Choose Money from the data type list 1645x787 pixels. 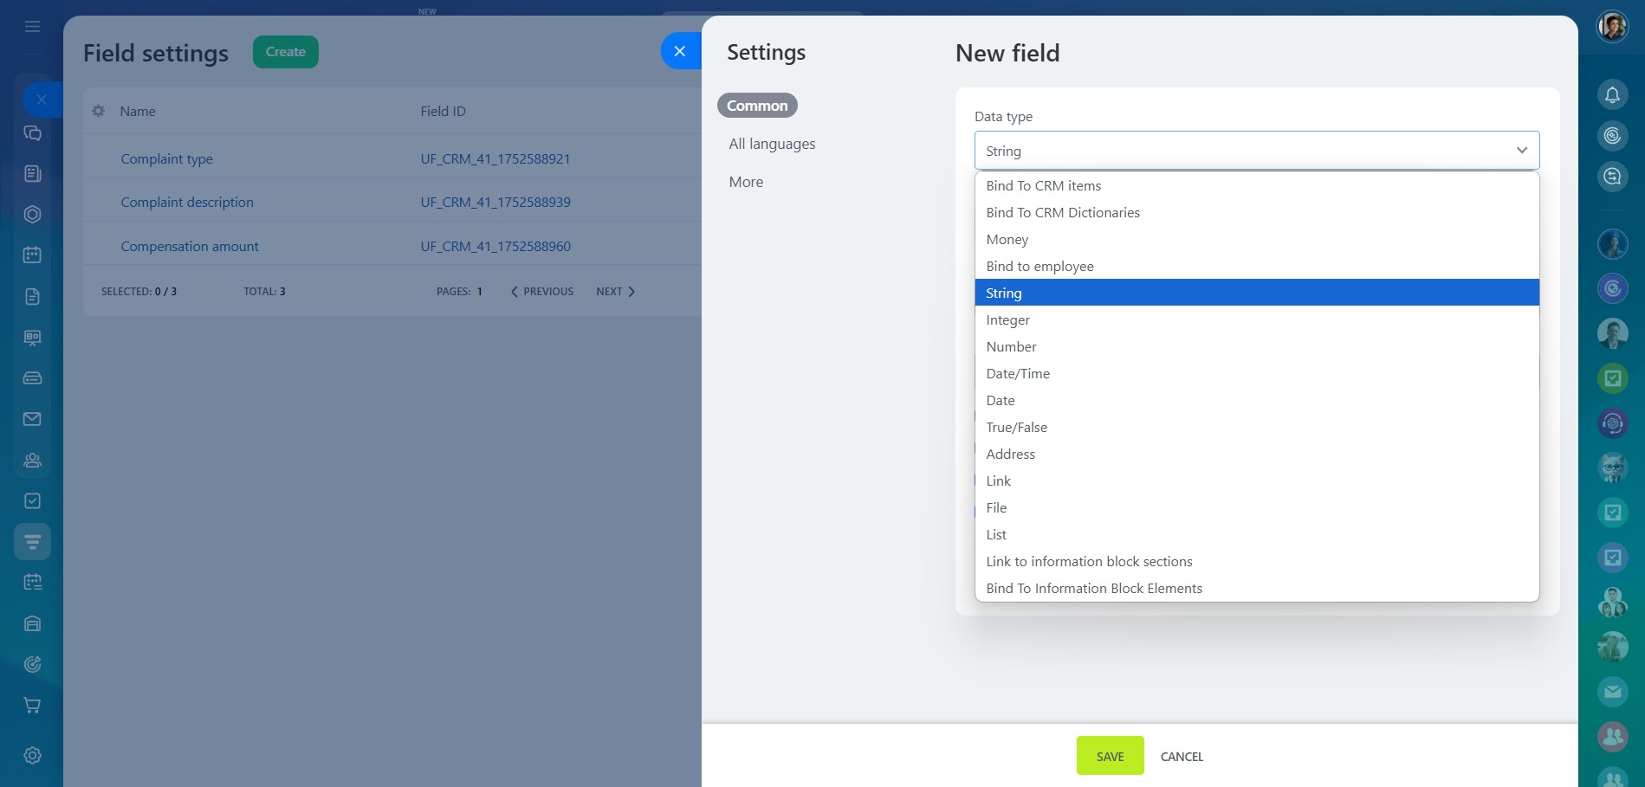tap(1007, 240)
